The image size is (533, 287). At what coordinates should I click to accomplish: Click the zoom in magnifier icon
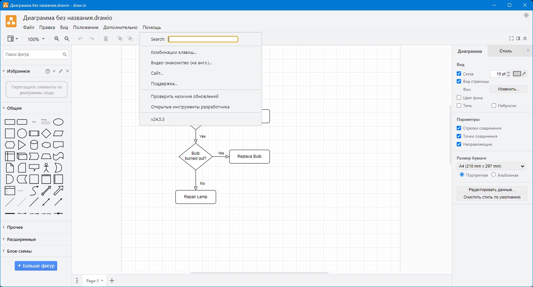pyautogui.click(x=57, y=39)
